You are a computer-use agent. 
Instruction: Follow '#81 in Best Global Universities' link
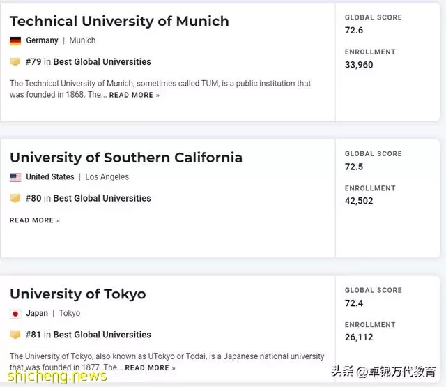click(x=89, y=335)
